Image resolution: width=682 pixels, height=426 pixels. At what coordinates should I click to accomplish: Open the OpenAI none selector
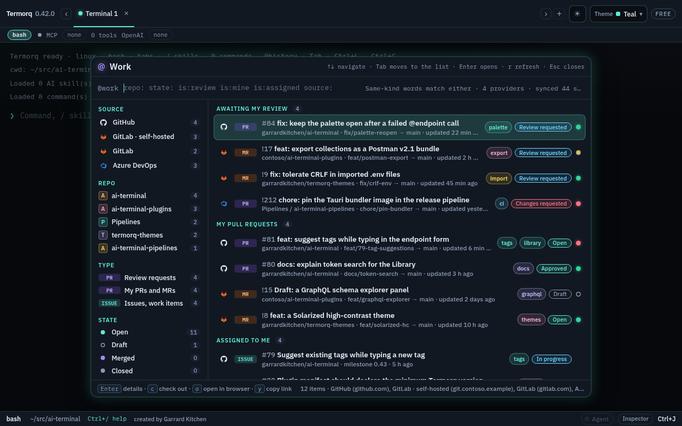(x=160, y=35)
